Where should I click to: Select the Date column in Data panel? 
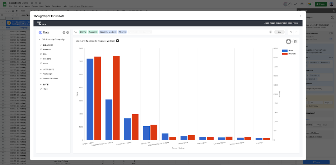pyautogui.click(x=46, y=89)
